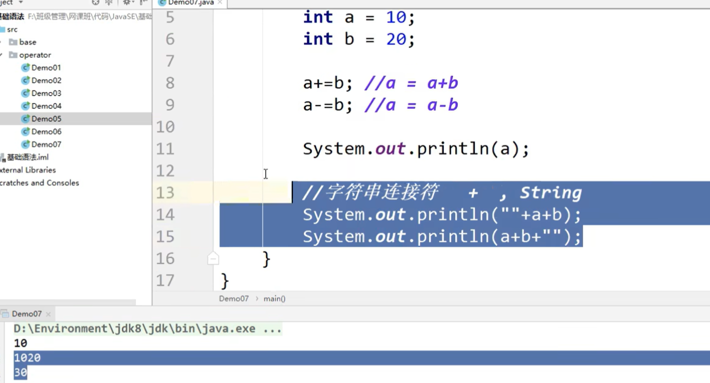Collapse the main method fold marker at line 16
Image resolution: width=710 pixels, height=383 pixels.
click(x=213, y=258)
